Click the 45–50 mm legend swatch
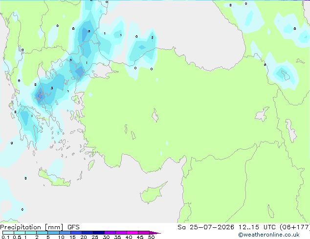Screen dimensions: 310x239 point(144,233)
